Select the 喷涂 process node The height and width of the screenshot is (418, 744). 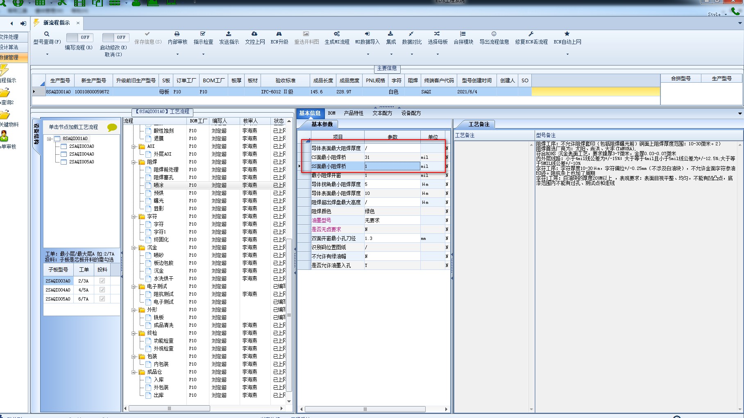coord(159,185)
